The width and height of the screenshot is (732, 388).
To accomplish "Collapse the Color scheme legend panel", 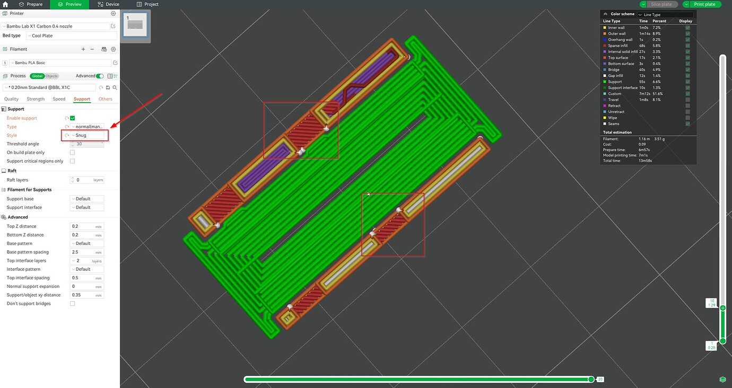I will click(x=606, y=14).
